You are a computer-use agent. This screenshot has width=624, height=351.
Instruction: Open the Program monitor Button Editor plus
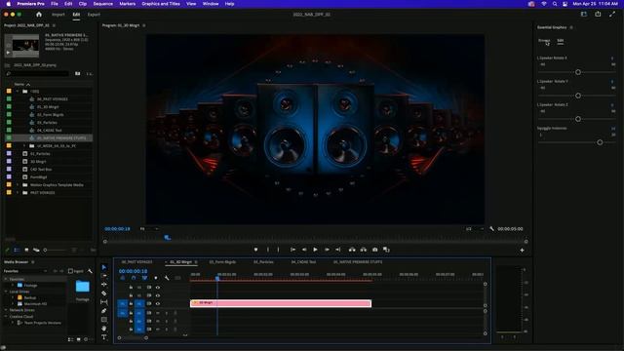coord(522,250)
